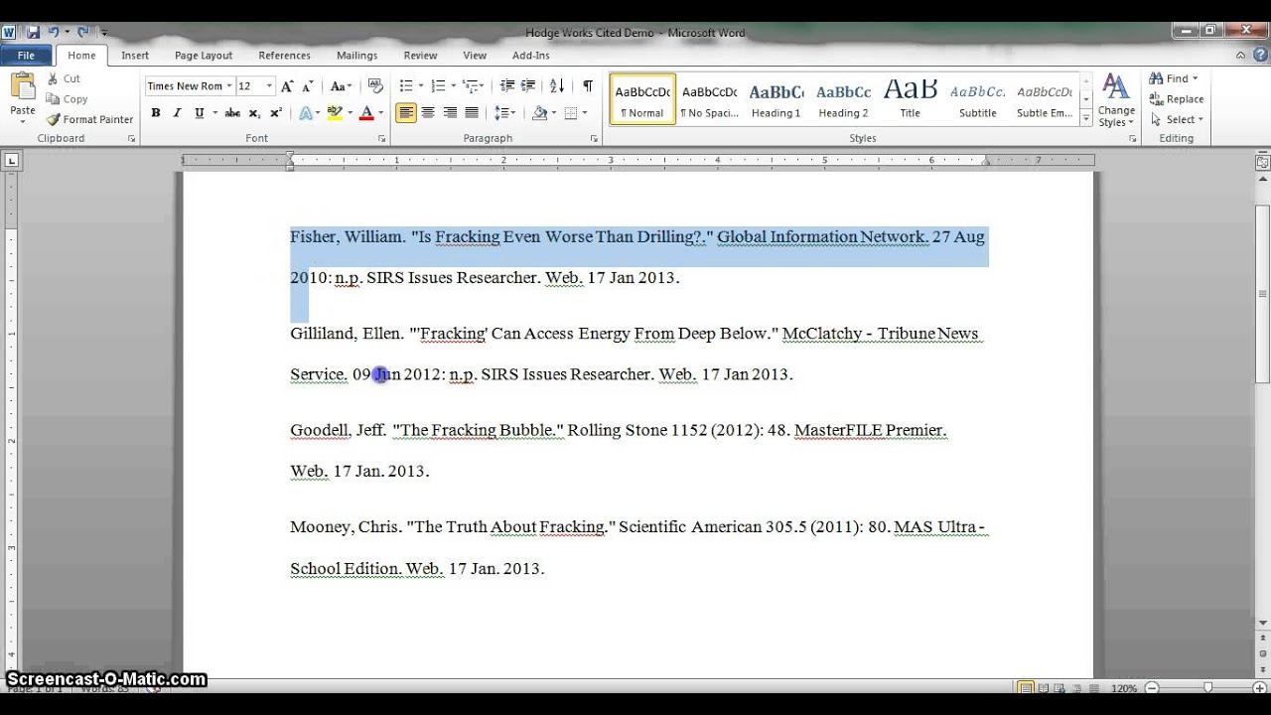The height and width of the screenshot is (715, 1271).
Task: Switch to the Add-Ins tab
Action: 531,56
